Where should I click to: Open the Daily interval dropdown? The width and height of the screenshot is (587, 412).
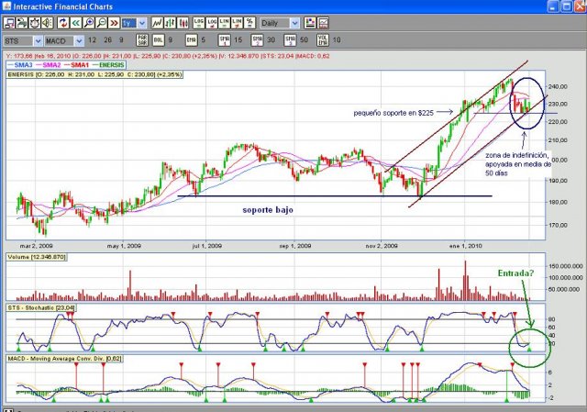click(280, 23)
